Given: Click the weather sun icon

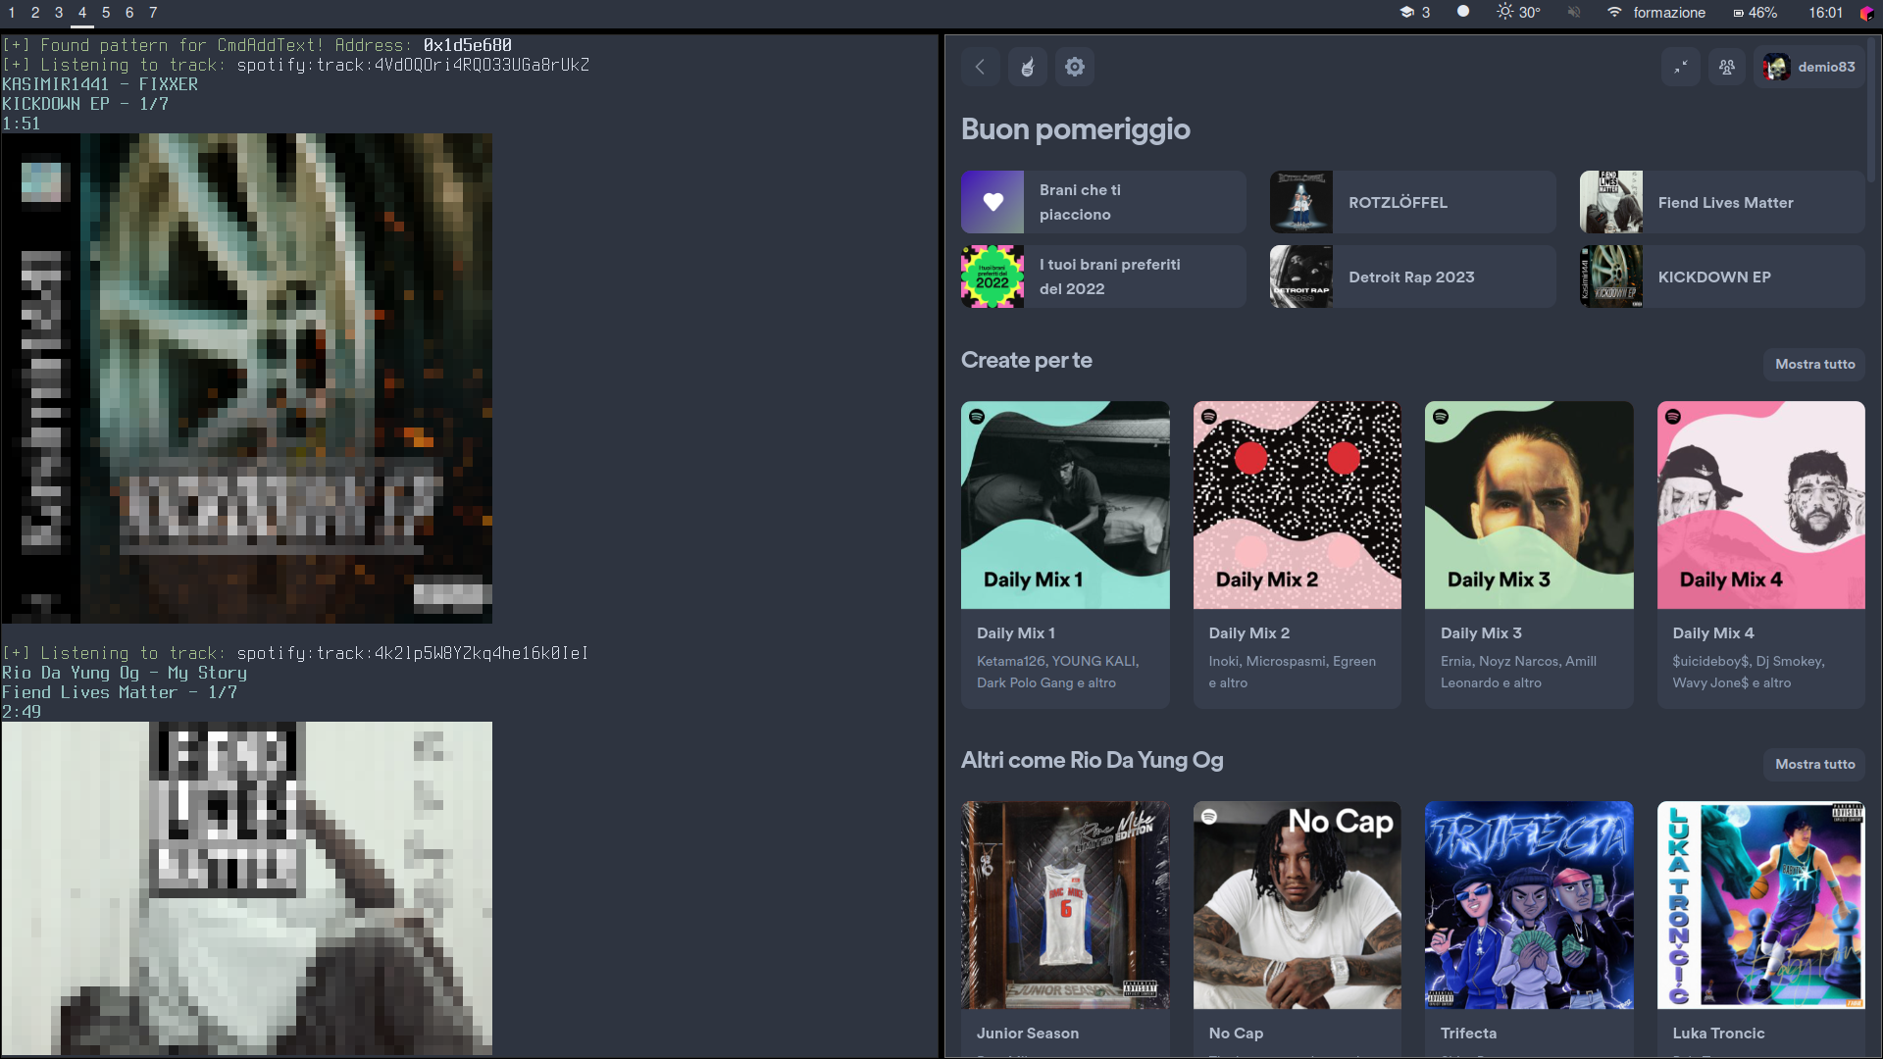Looking at the screenshot, I should coord(1504,12).
